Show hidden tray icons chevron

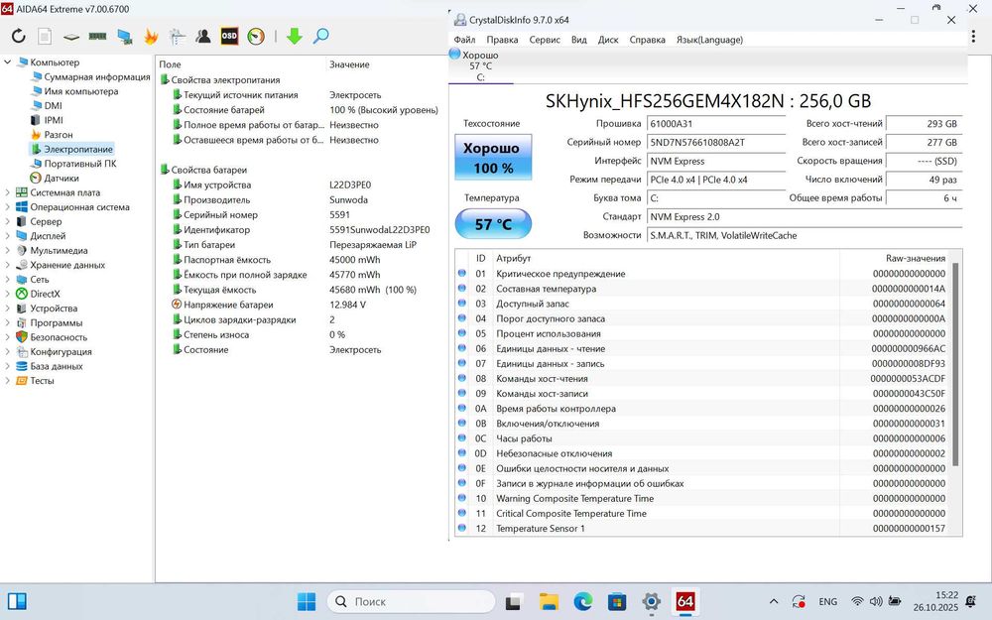coord(774,601)
